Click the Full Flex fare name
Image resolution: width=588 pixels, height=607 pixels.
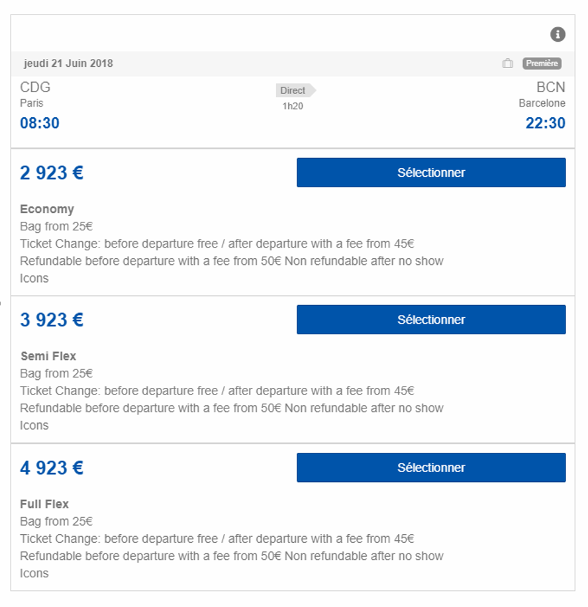click(x=44, y=504)
